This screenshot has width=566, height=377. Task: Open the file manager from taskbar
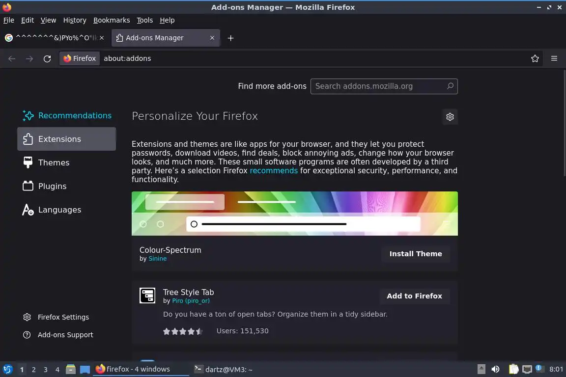(71, 370)
